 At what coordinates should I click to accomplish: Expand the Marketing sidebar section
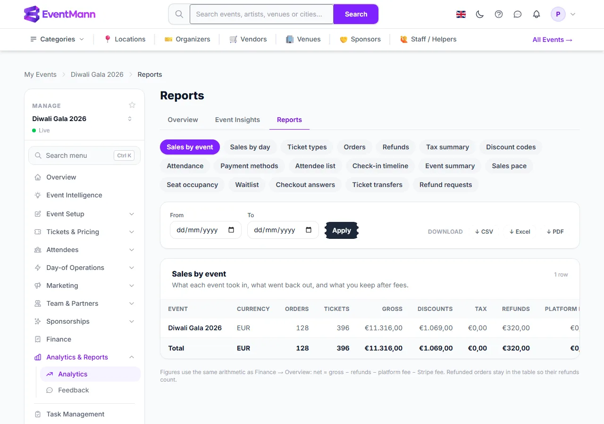tap(84, 285)
